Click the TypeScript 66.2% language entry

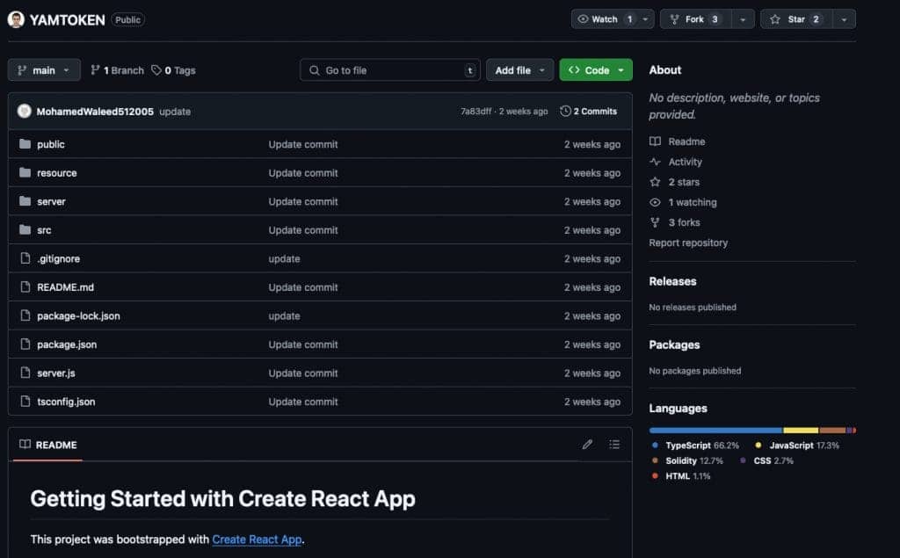click(696, 446)
